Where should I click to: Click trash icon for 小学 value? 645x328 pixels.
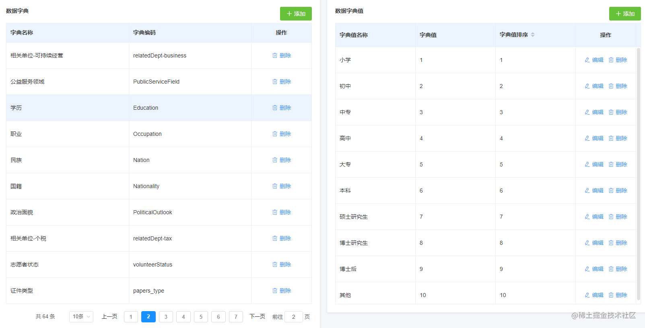(x=611, y=60)
